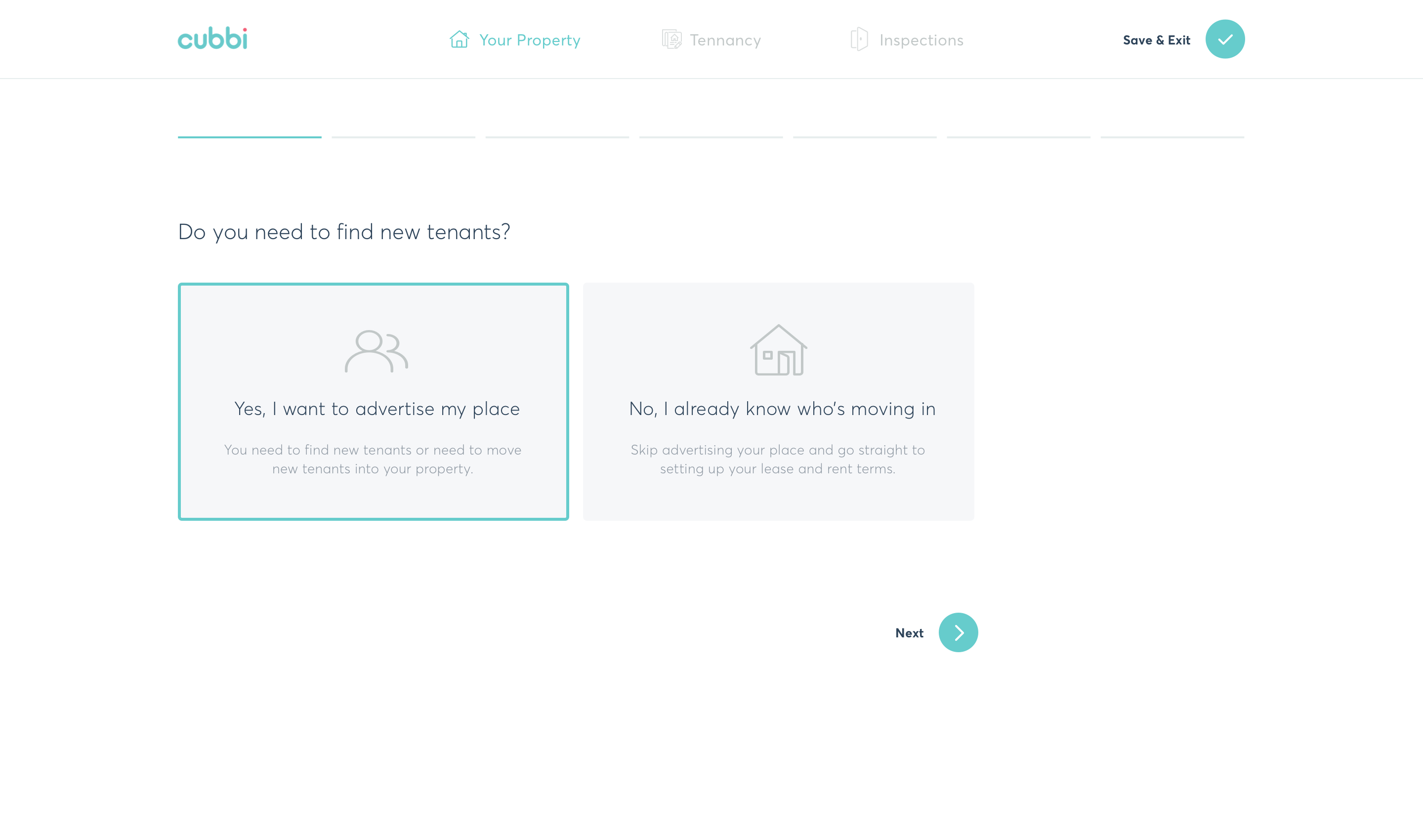Click the house icon in the No card
The image size is (1423, 836).
tap(779, 350)
